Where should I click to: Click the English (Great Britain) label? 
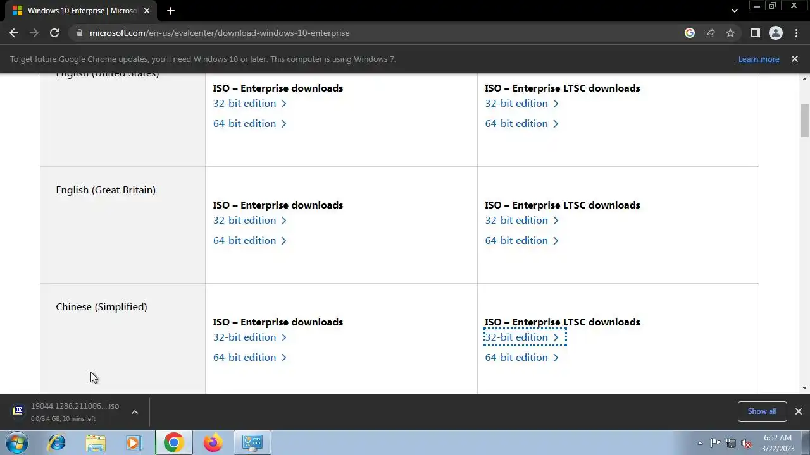(106, 190)
